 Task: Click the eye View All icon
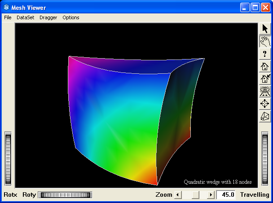pos(265,92)
